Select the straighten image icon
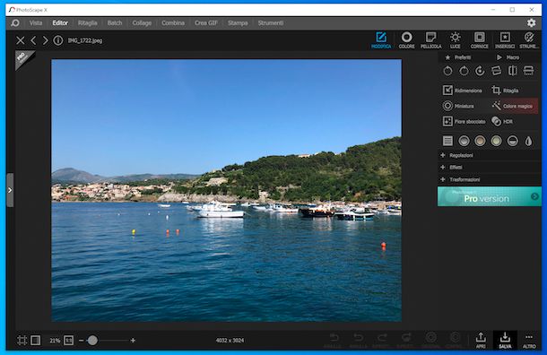Screen dimensions: 547x355 [496, 71]
